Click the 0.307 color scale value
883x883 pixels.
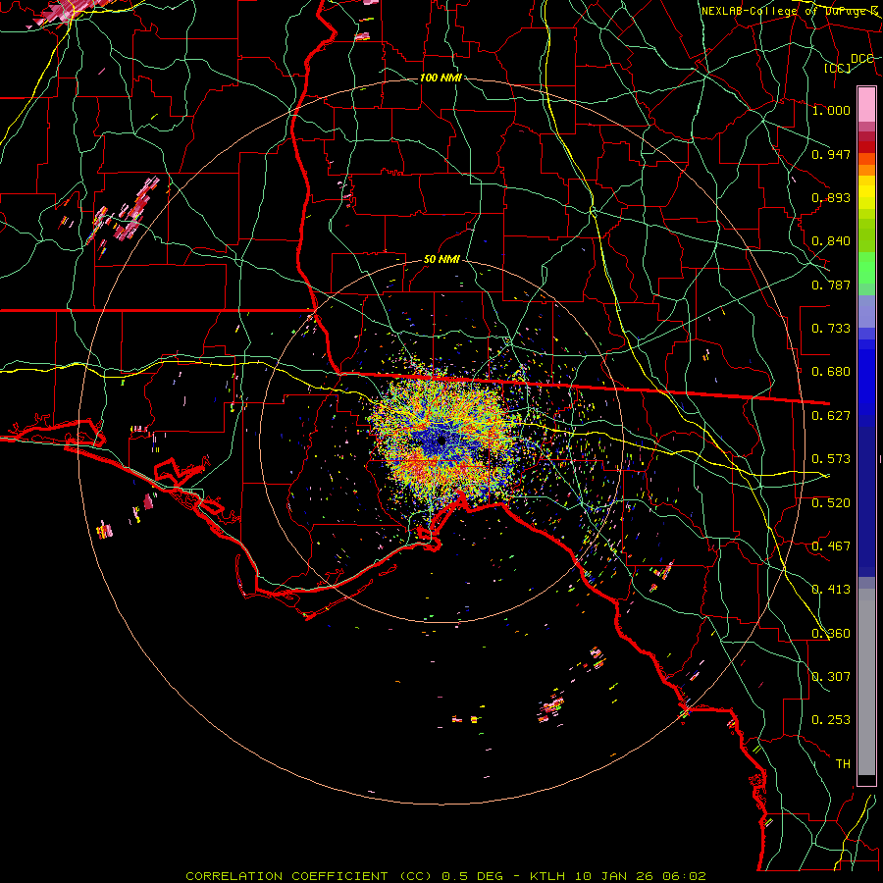tap(831, 677)
